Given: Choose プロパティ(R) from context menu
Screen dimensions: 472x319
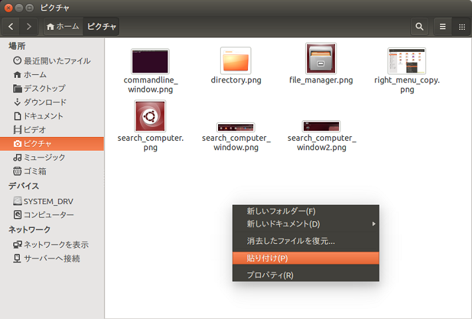Looking at the screenshot, I should tap(306, 275).
